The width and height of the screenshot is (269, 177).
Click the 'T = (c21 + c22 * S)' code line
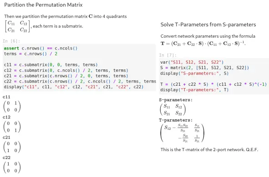[213, 84]
